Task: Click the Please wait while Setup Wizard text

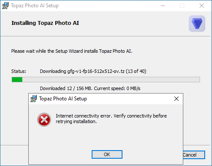Action: point(72,51)
